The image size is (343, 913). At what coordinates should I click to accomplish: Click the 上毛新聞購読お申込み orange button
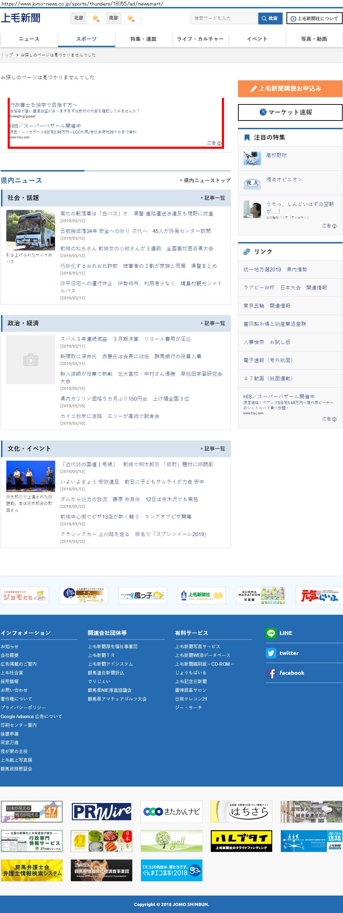point(290,89)
